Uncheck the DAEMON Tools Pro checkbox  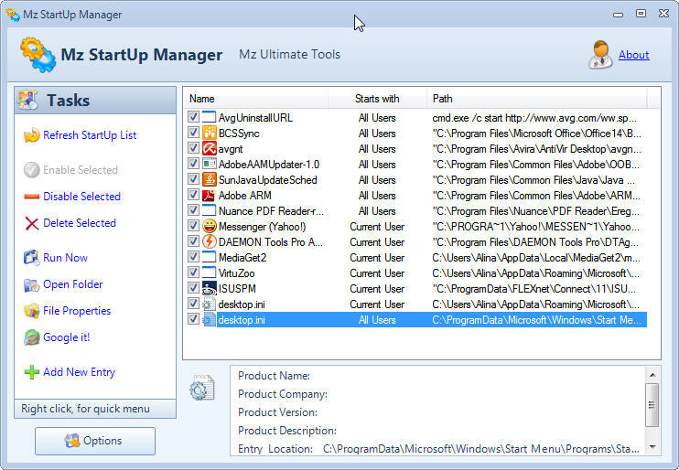coord(193,241)
